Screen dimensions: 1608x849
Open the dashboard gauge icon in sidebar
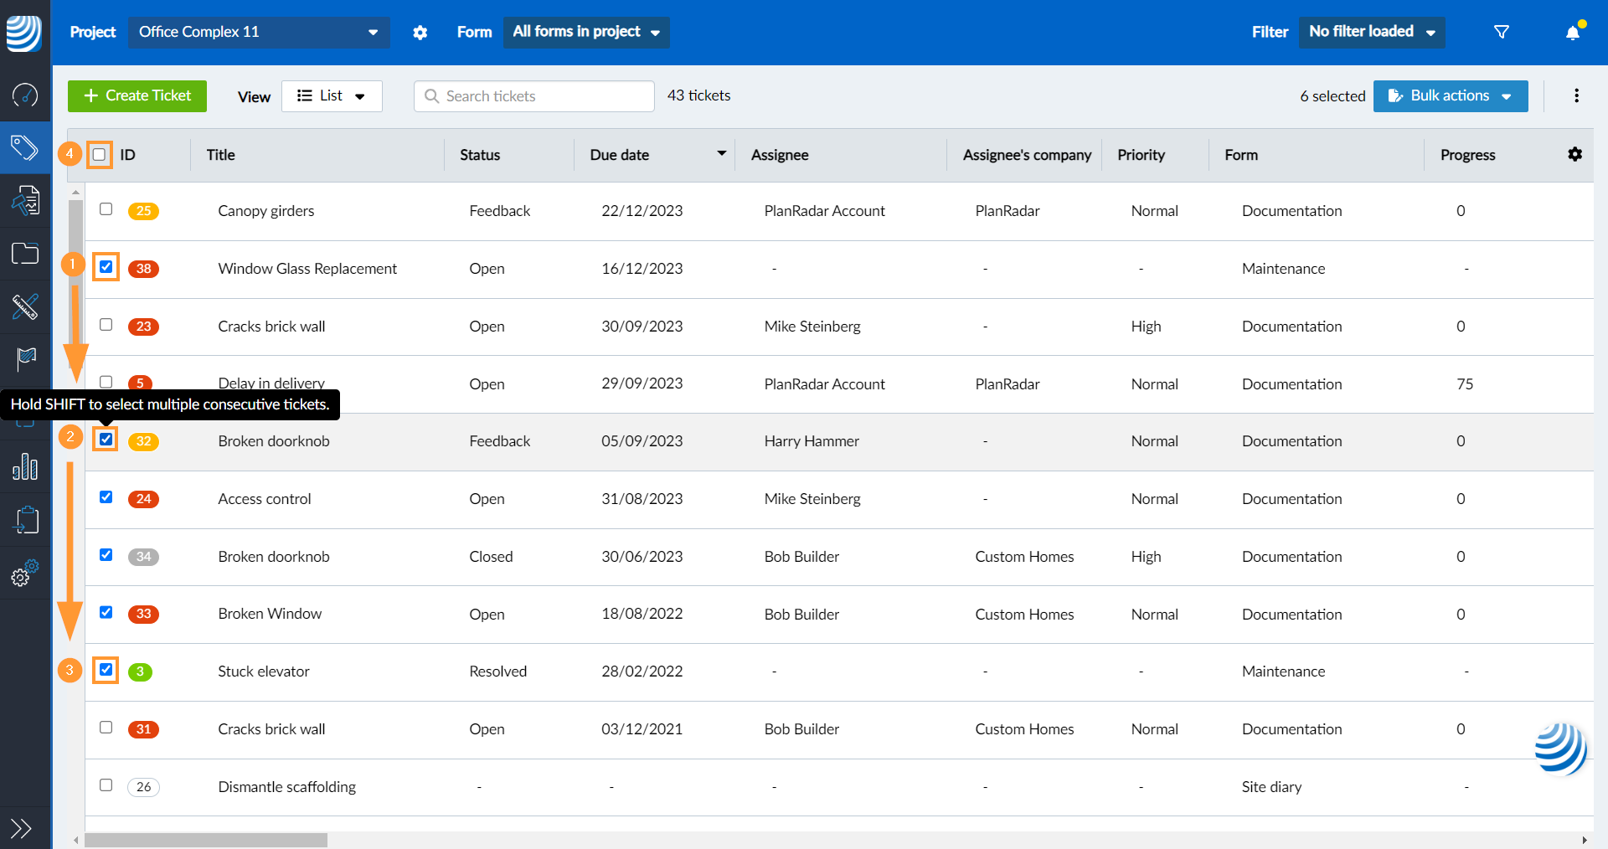(x=25, y=95)
